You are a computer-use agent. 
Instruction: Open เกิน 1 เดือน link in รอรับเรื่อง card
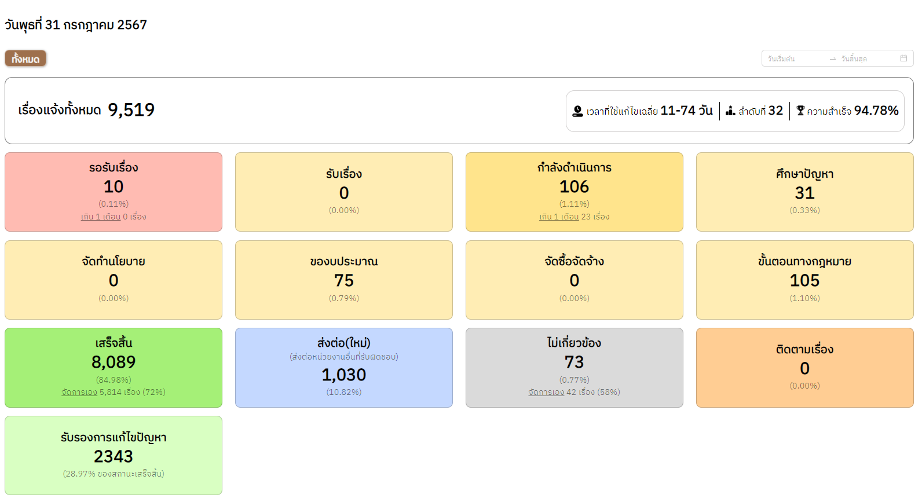101,217
